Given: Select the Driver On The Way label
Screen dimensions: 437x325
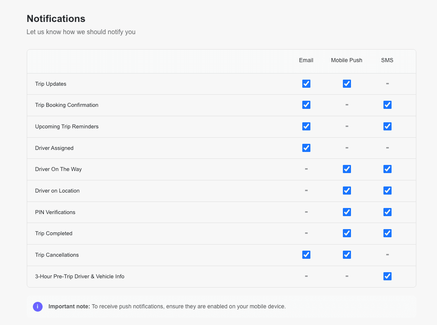Looking at the screenshot, I should pos(58,169).
